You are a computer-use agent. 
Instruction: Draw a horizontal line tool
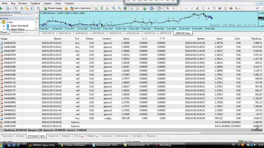pyautogui.click(x=186, y=8)
